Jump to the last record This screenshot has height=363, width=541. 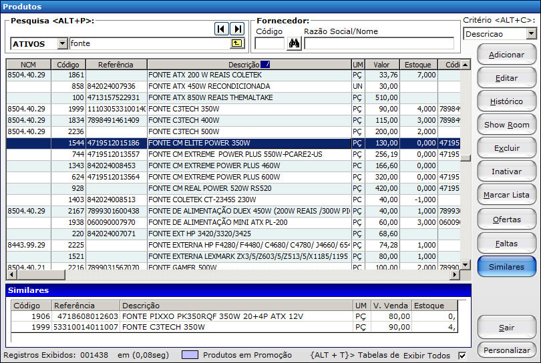pyautogui.click(x=238, y=29)
